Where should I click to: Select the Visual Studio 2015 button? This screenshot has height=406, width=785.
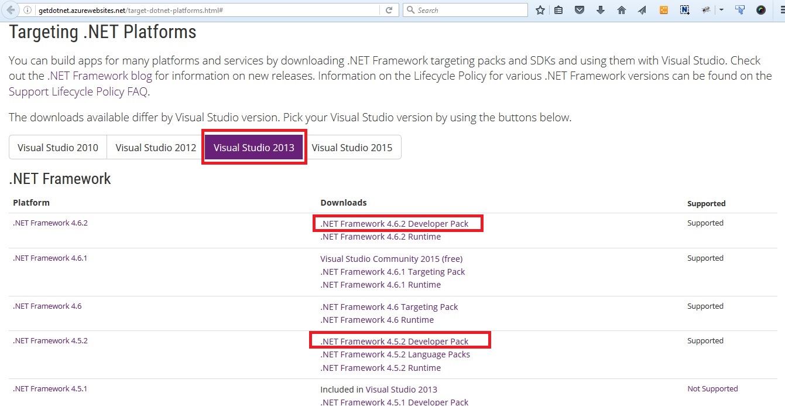coord(352,148)
